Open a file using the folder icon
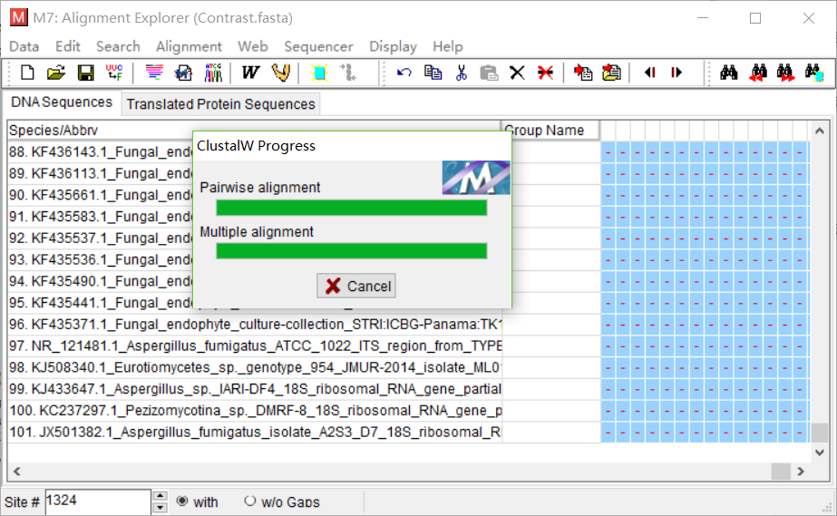 click(55, 72)
